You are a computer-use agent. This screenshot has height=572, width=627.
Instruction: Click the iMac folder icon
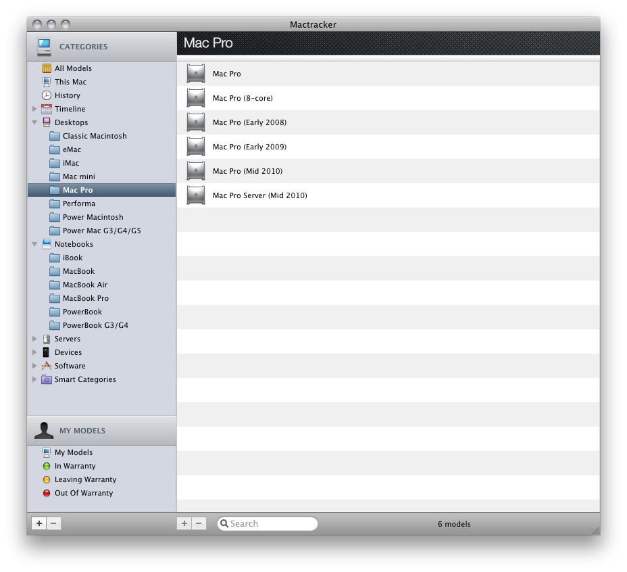pos(55,164)
